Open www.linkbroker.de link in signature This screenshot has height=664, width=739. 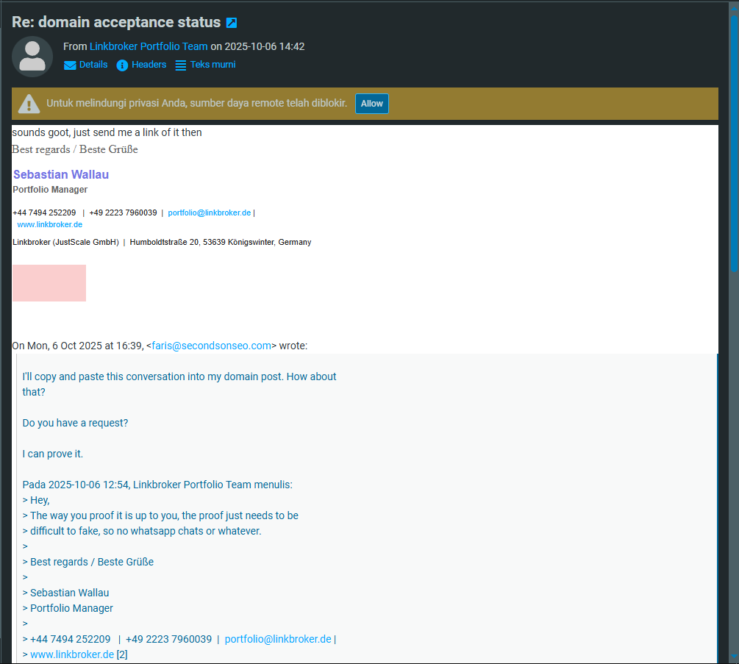click(49, 224)
